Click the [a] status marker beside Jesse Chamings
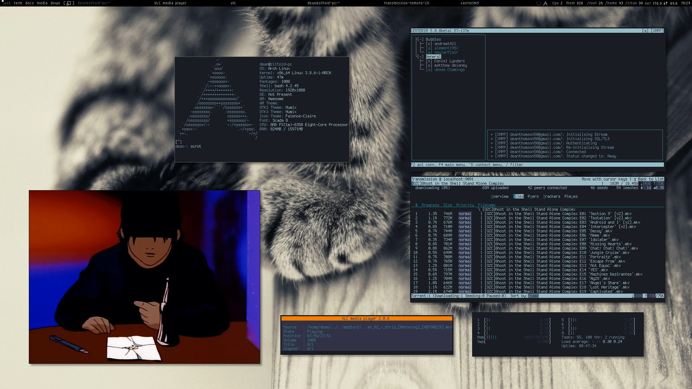 [429, 70]
